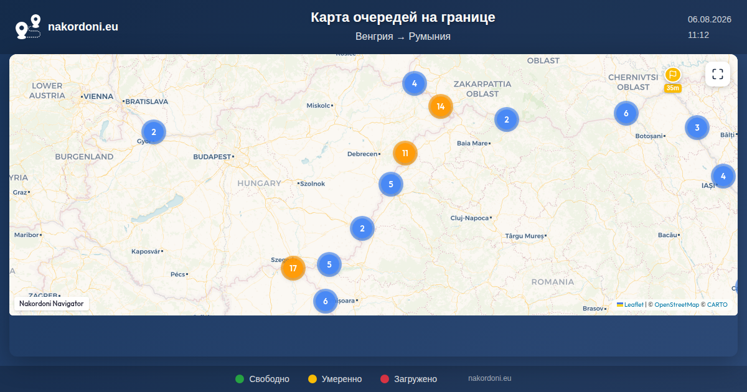Click the nakordoni.eu footer link
The height and width of the screenshot is (392, 747).
[x=490, y=378]
